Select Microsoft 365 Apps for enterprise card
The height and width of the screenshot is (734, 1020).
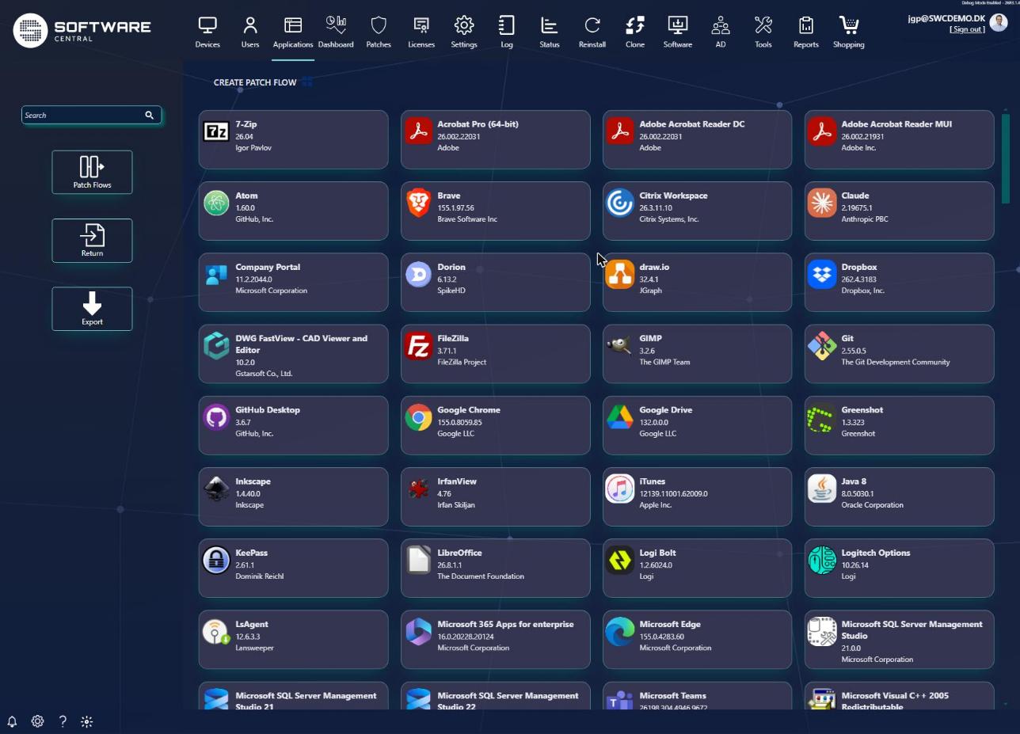495,640
